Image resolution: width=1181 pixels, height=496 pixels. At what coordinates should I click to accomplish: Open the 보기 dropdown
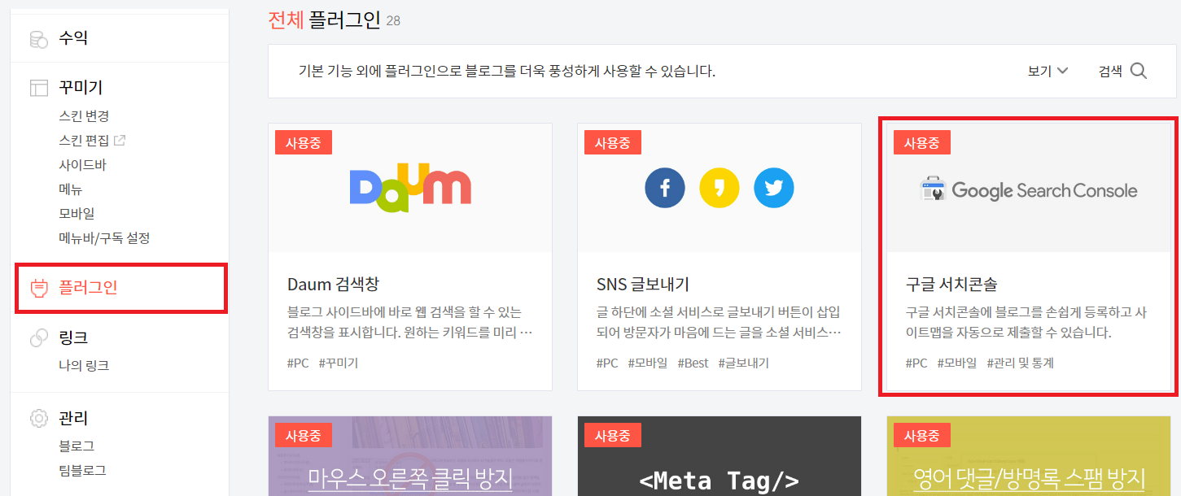(x=1048, y=71)
